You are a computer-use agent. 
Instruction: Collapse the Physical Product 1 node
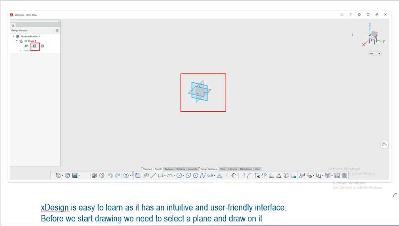click(13, 37)
